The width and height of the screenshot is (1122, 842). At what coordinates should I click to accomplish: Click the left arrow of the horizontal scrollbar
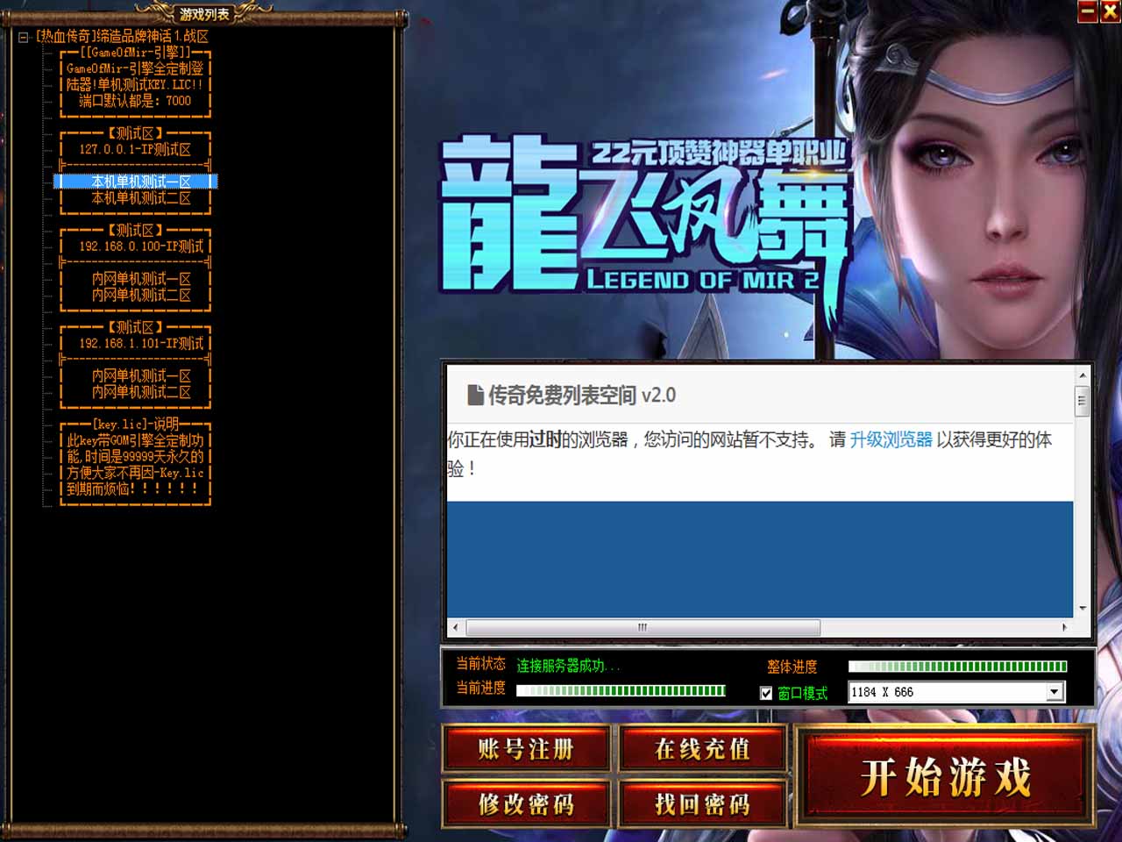455,627
